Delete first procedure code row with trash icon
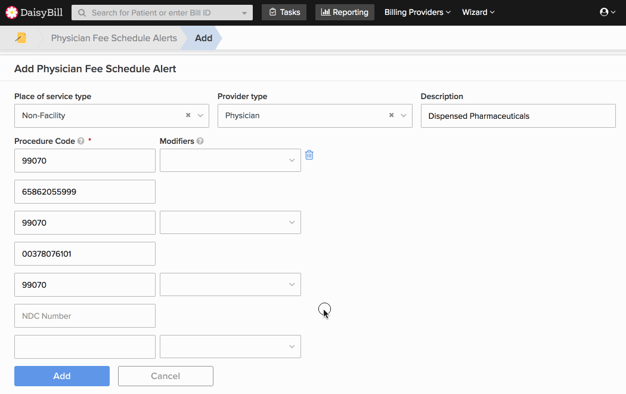 309,155
